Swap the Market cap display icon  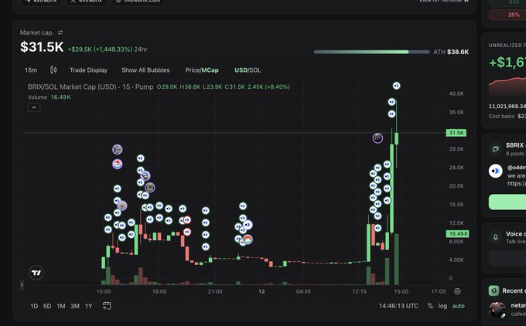click(60, 32)
